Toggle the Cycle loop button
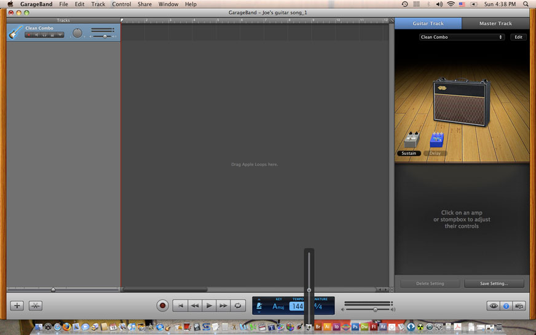 (238, 305)
